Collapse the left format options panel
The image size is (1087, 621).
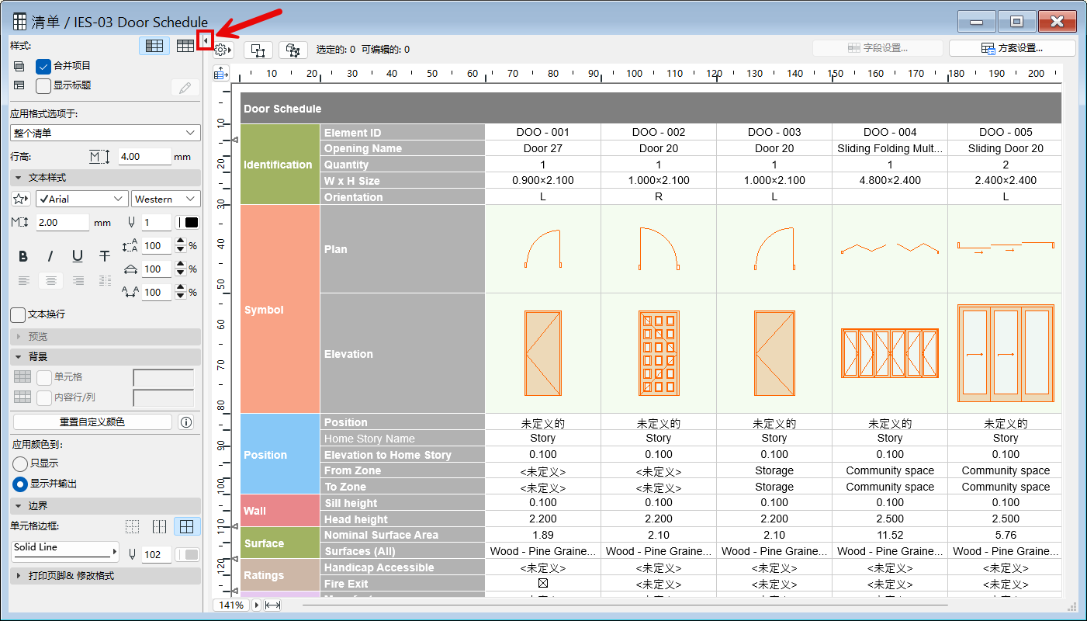tap(206, 40)
